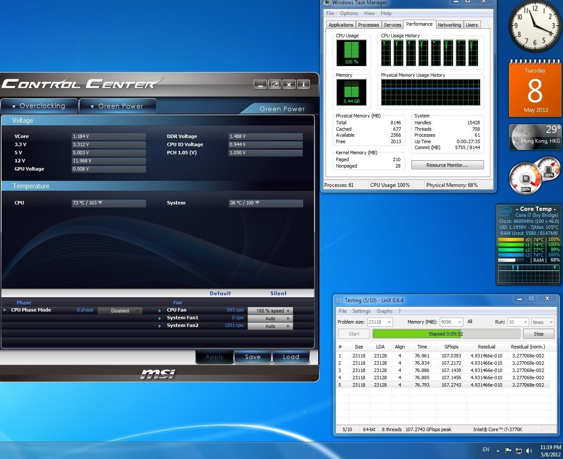The height and width of the screenshot is (459, 563).
Task: Click the GFlops column header in LinX
Action: coord(451,347)
